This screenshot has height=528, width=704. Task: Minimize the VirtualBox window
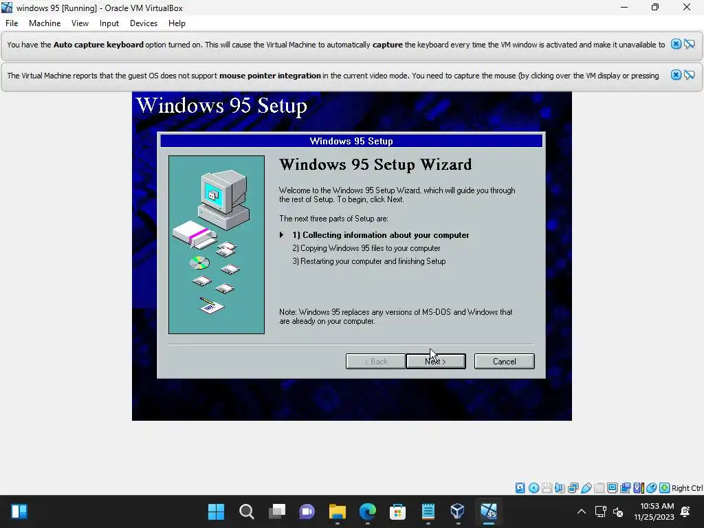624,7
